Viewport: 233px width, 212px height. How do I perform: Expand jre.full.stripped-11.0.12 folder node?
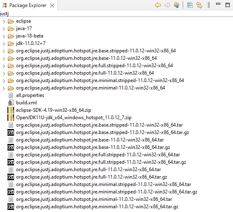[x=4, y=66]
